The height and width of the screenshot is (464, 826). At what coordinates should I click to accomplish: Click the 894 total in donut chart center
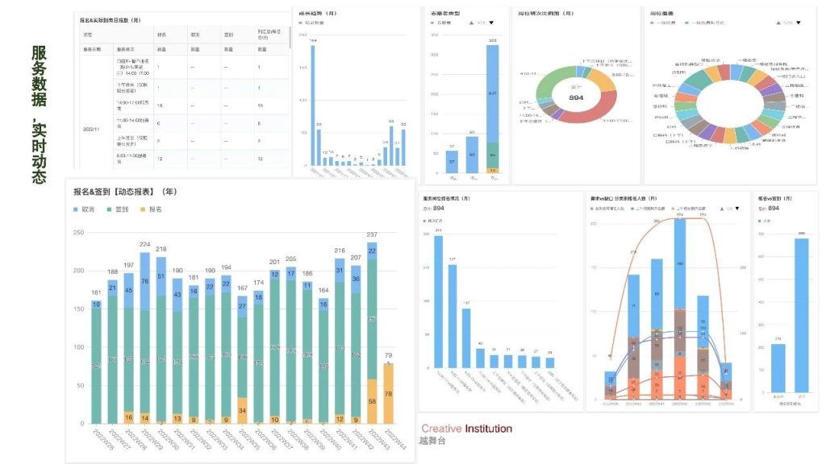(576, 98)
